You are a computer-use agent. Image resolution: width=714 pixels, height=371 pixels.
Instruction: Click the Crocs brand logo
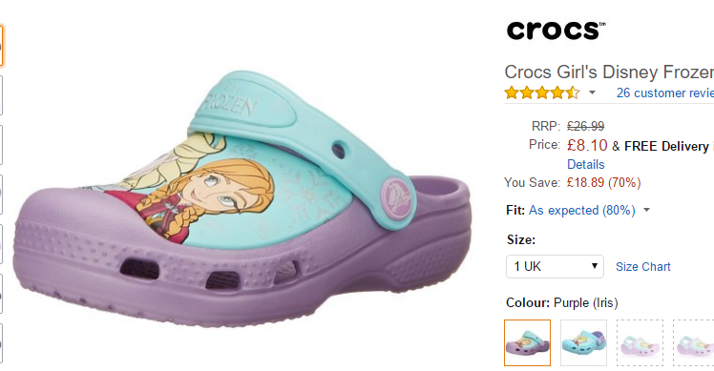[556, 31]
